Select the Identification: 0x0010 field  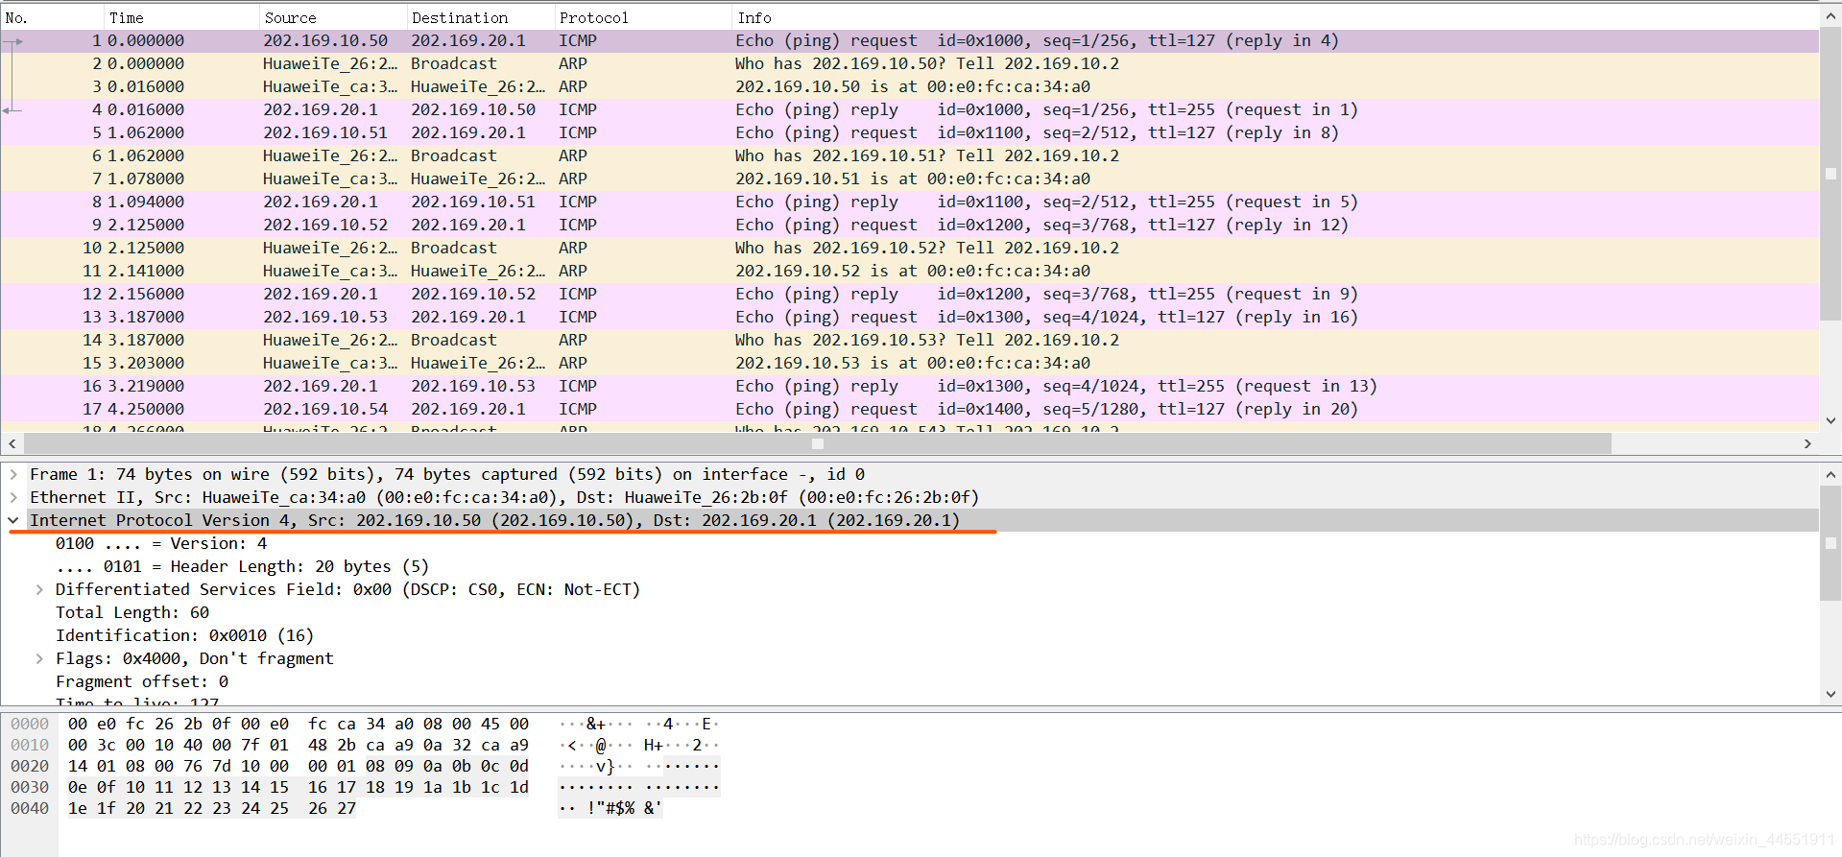pos(184,635)
